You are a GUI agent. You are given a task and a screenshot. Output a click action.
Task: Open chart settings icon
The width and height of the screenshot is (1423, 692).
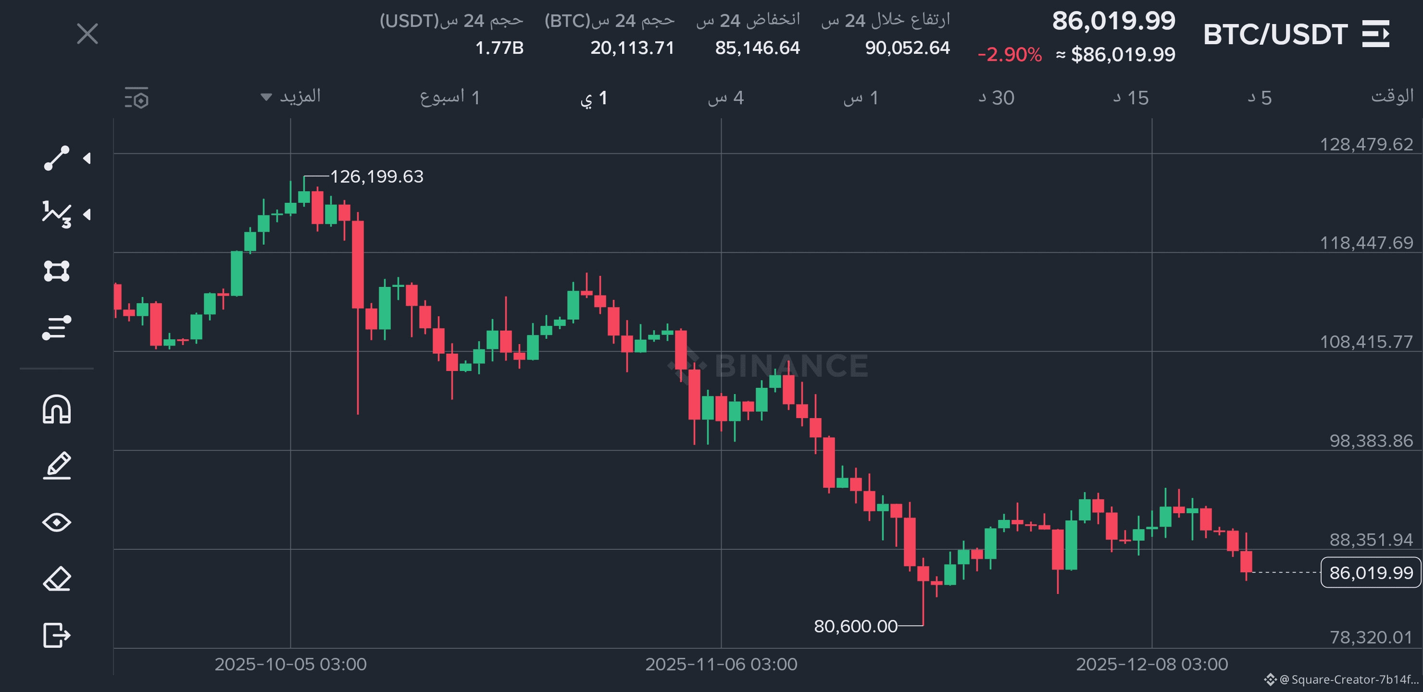click(x=137, y=98)
